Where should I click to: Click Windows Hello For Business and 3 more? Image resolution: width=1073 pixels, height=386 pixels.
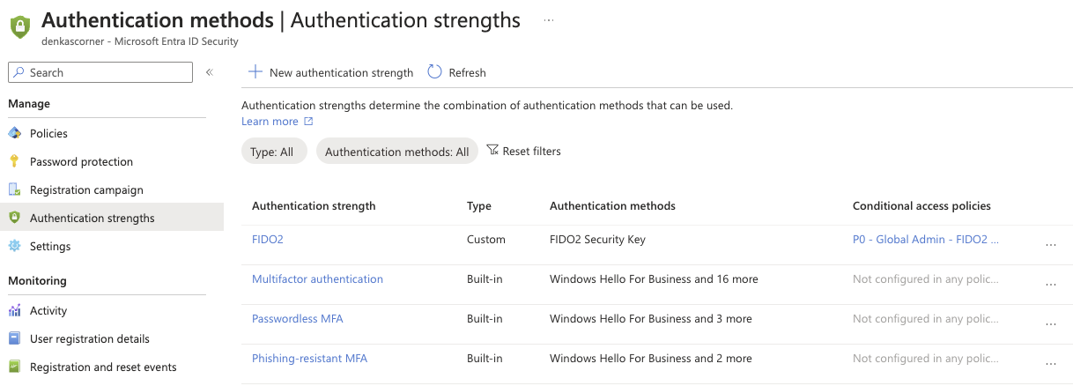651,319
